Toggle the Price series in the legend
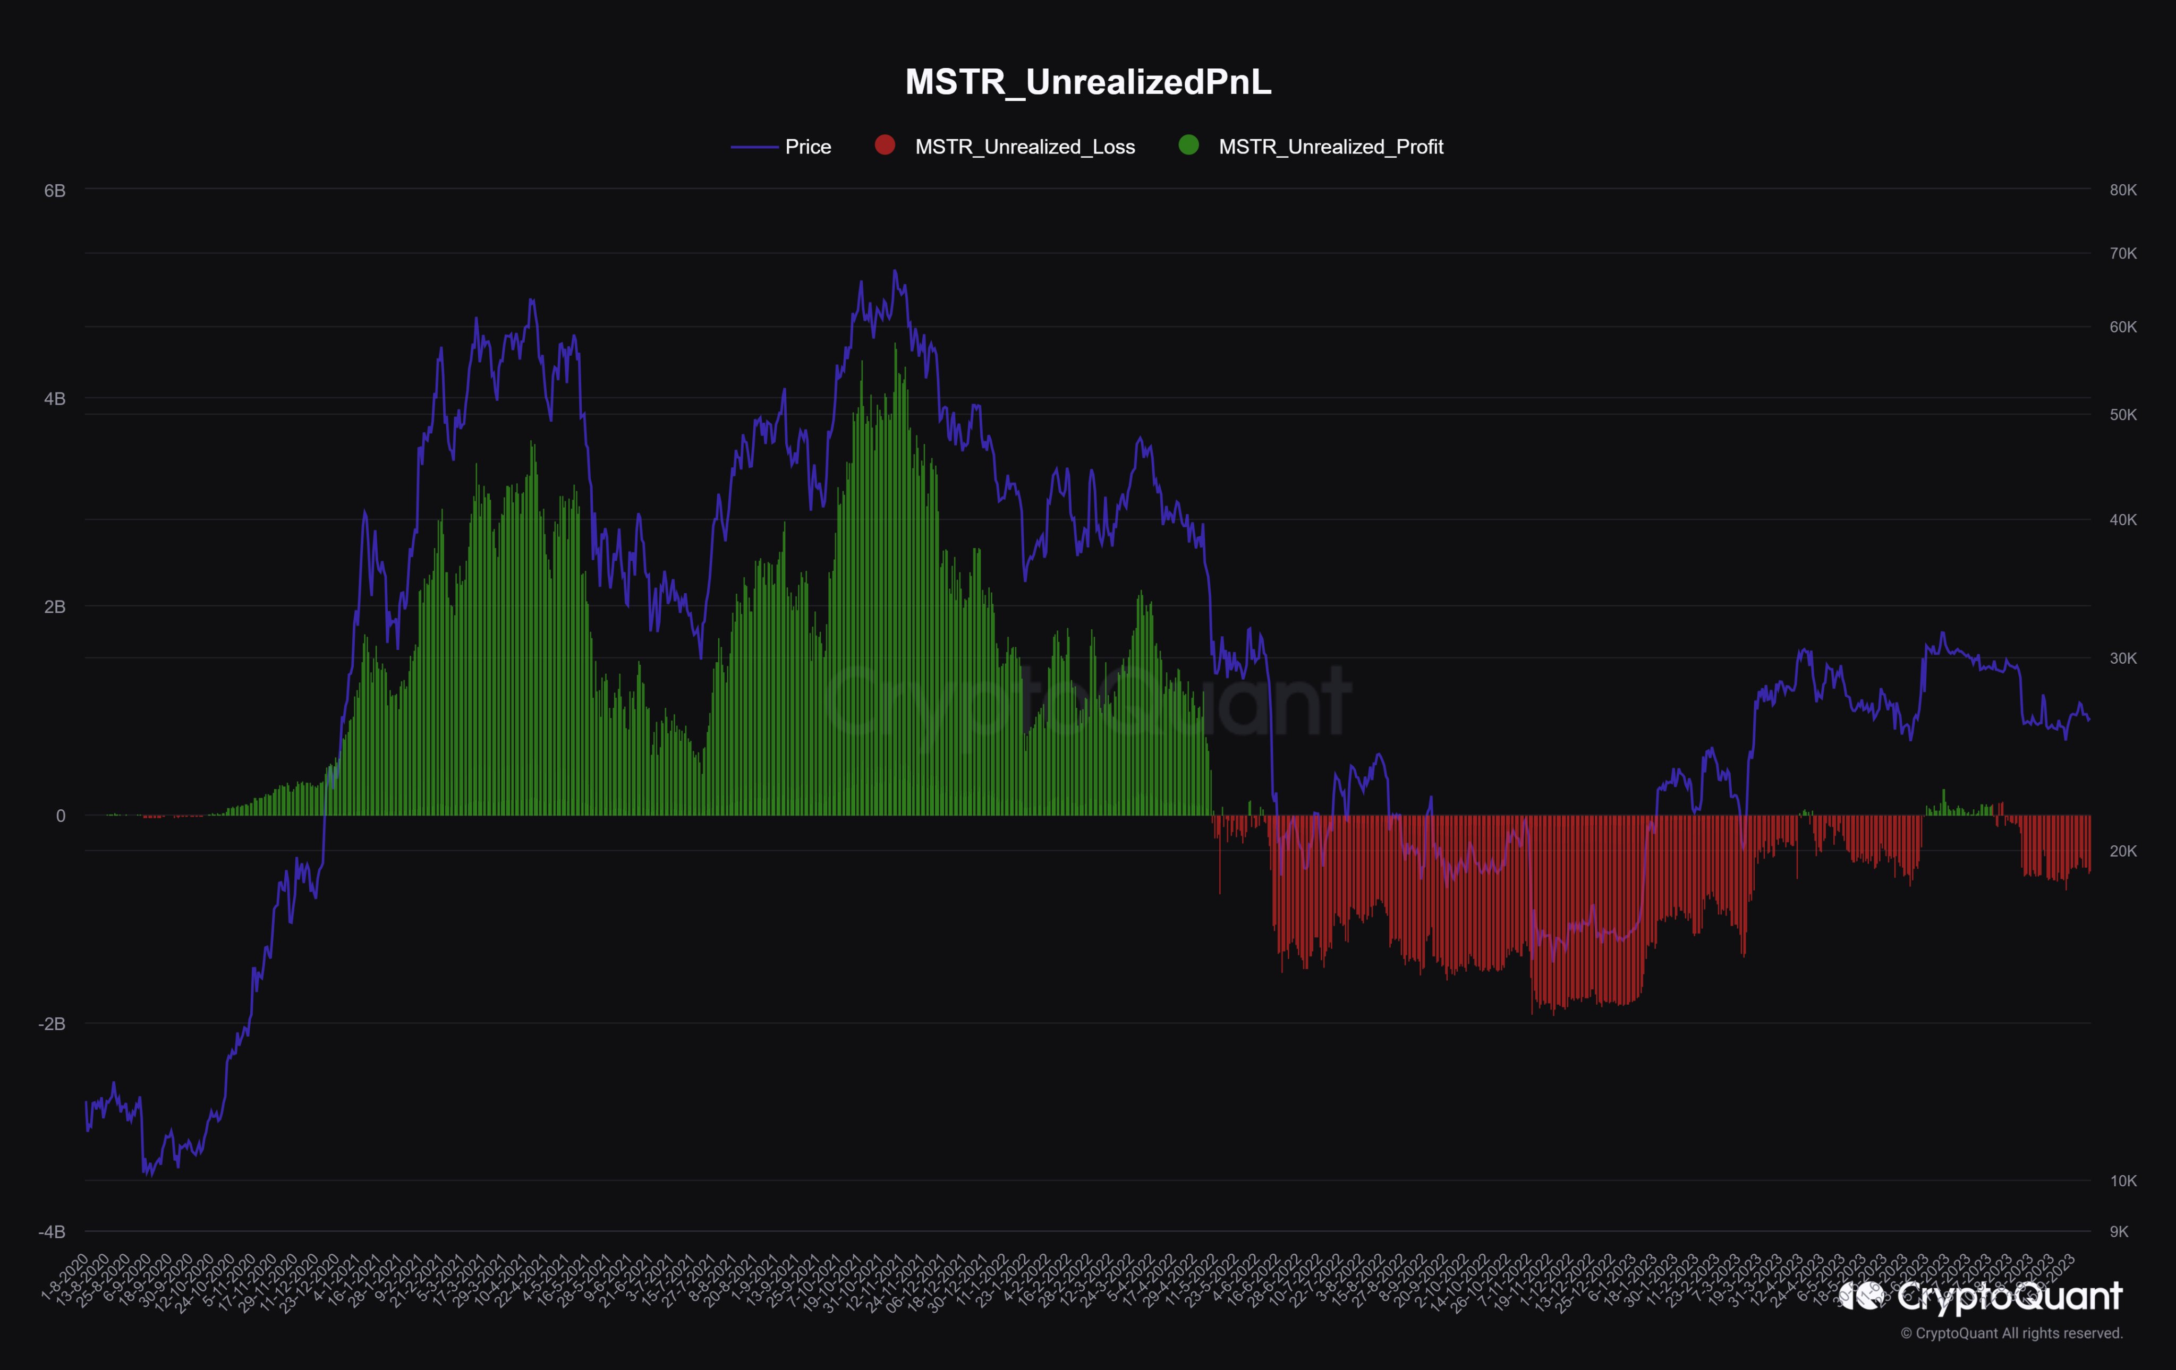Screen dimensions: 2176x1370 coord(781,147)
